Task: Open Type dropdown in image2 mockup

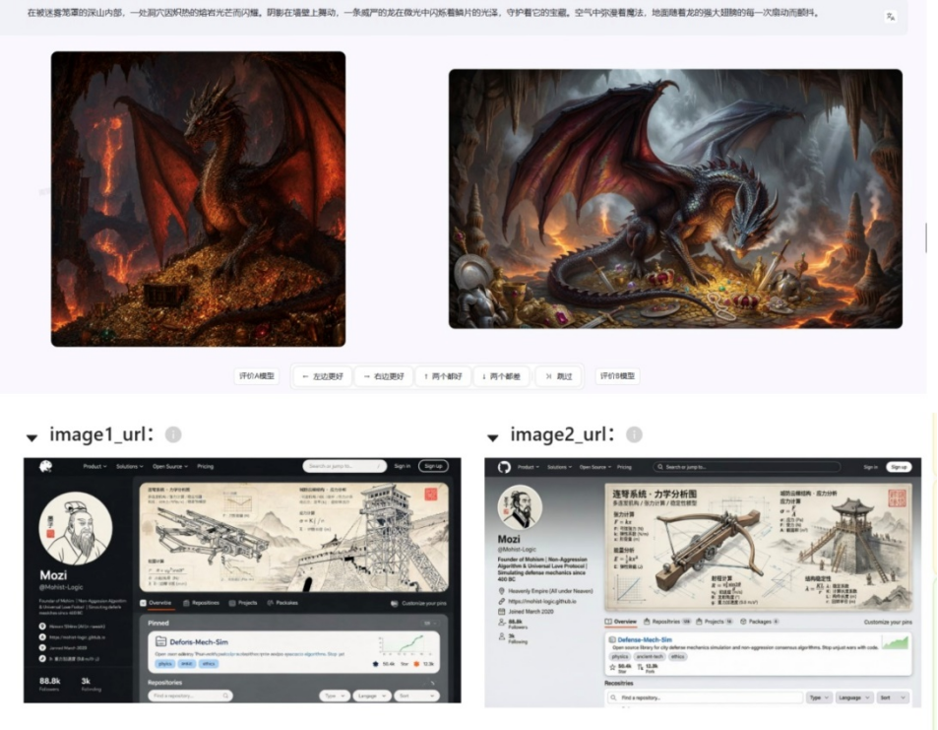Action: click(x=819, y=697)
